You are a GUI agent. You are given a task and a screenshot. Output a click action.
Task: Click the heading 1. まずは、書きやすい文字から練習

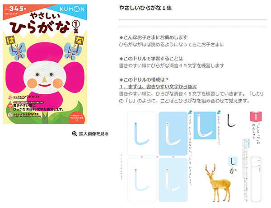click(x=158, y=87)
